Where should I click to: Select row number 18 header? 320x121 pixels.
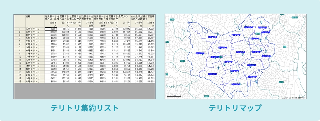click(x=20, y=82)
